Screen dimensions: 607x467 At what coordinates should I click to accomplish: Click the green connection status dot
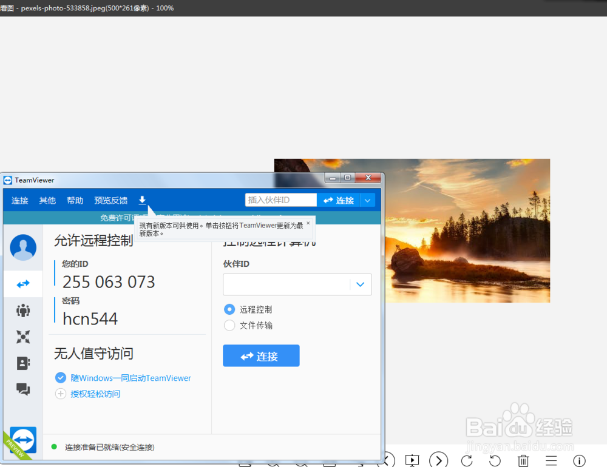tap(54, 447)
